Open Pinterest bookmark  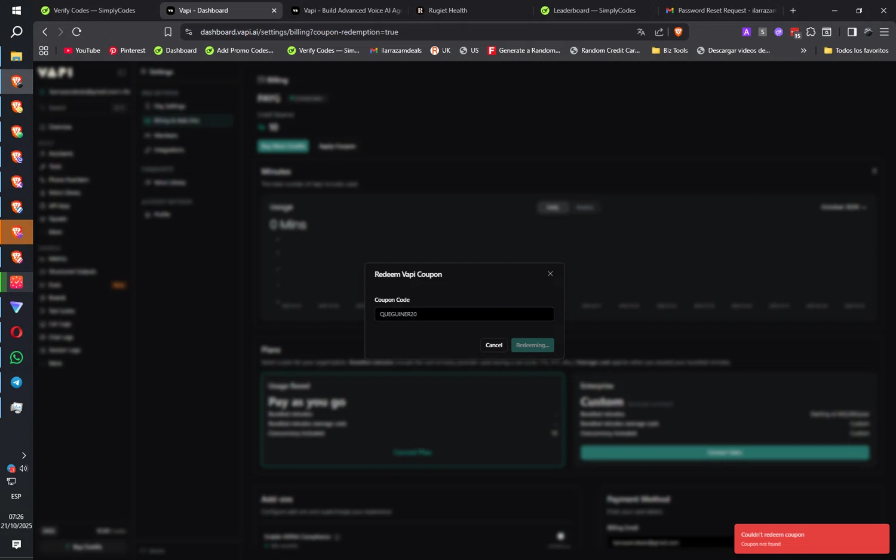[x=127, y=51]
